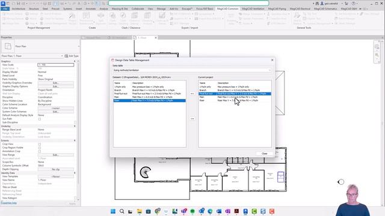Open Microsoft Edge from the taskbar
The height and width of the screenshot is (216, 385).
coord(210,211)
